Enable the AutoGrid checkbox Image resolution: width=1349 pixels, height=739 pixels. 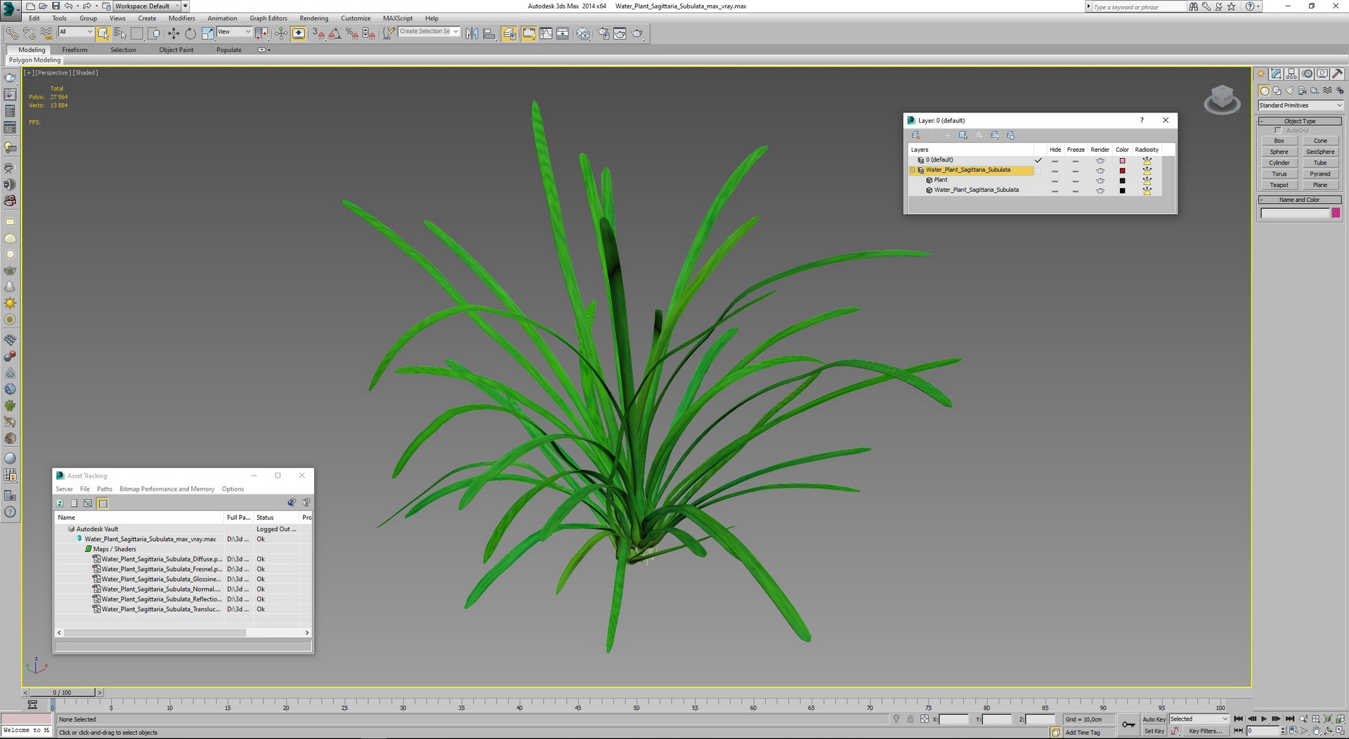[1278, 131]
